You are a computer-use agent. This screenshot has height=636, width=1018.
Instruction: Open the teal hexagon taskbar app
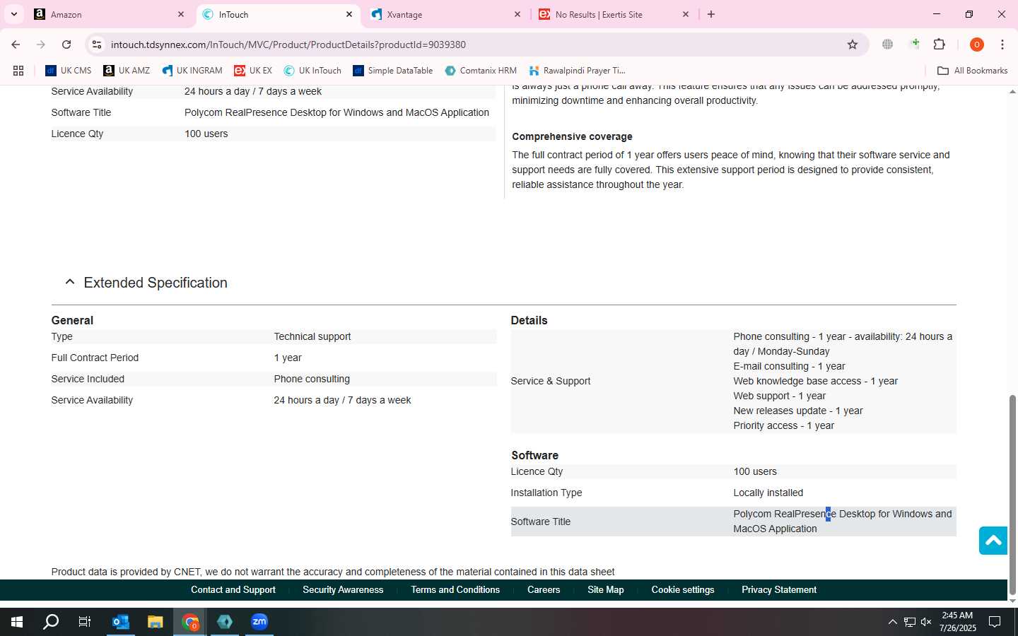coord(225,622)
